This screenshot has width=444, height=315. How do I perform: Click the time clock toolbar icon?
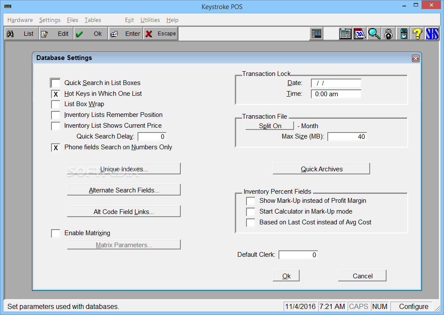pyautogui.click(x=403, y=34)
